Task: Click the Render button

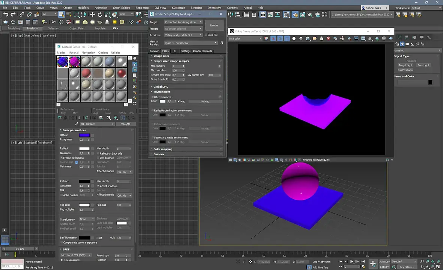Action: pyautogui.click(x=214, y=25)
